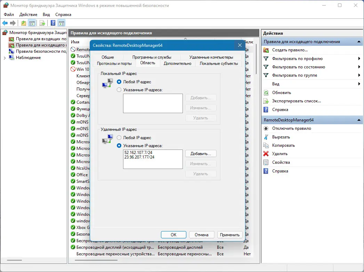Select the Office rule row

[80, 175]
